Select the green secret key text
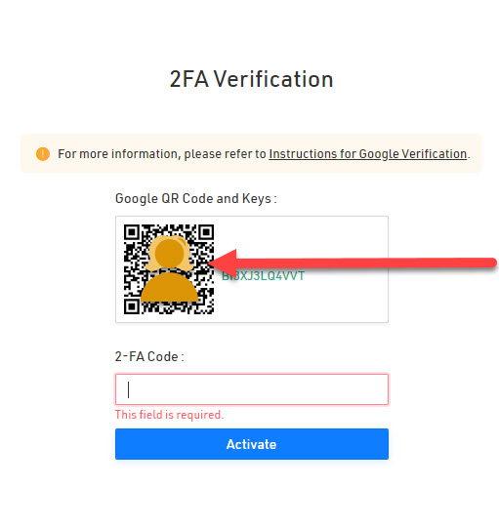Screen dimensions: 499x528 click(x=263, y=276)
